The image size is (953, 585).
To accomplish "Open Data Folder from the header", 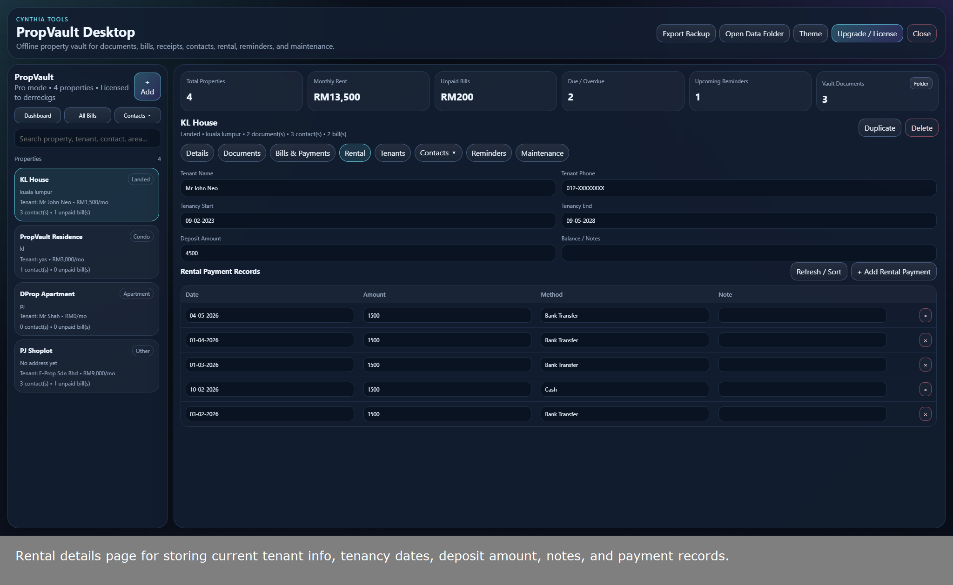I will (754, 33).
